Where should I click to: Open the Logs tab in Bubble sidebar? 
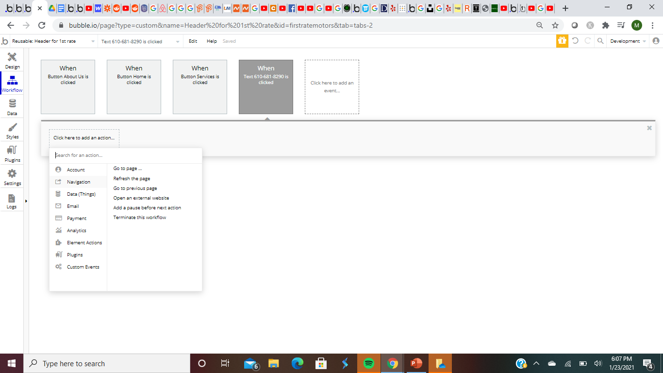point(12,201)
